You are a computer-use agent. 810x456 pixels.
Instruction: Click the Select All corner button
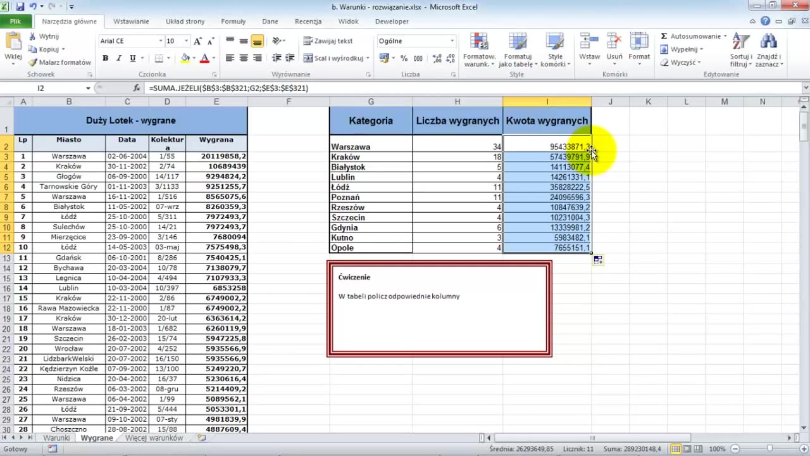point(6,101)
